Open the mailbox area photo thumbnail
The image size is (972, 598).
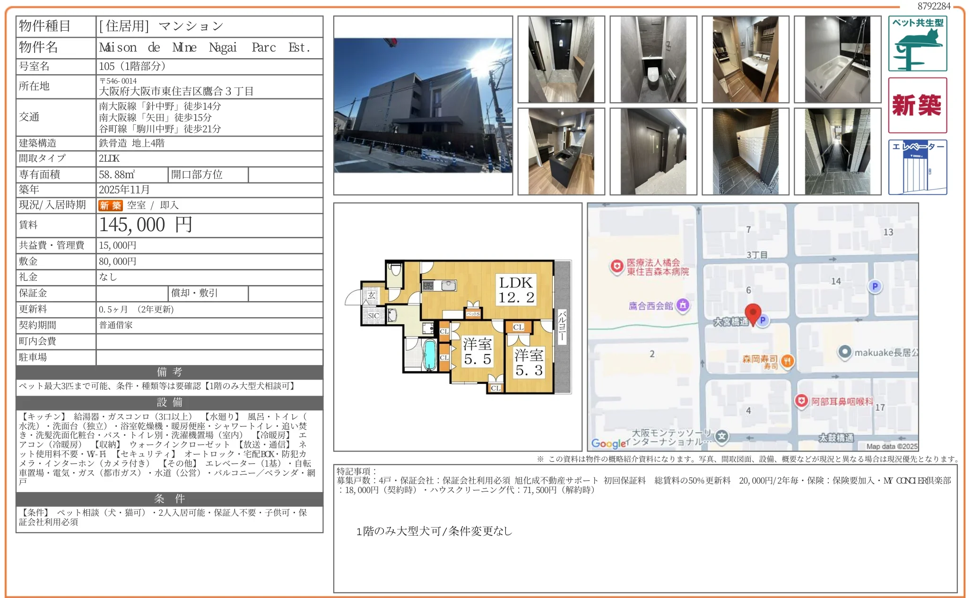(745, 151)
